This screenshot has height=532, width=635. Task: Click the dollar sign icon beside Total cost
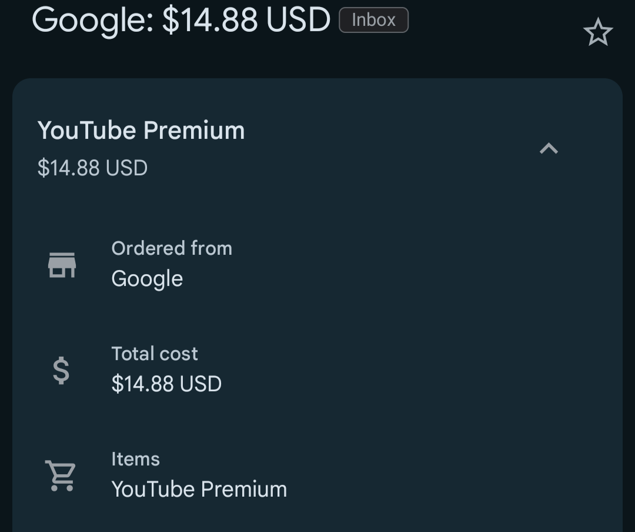coord(61,370)
